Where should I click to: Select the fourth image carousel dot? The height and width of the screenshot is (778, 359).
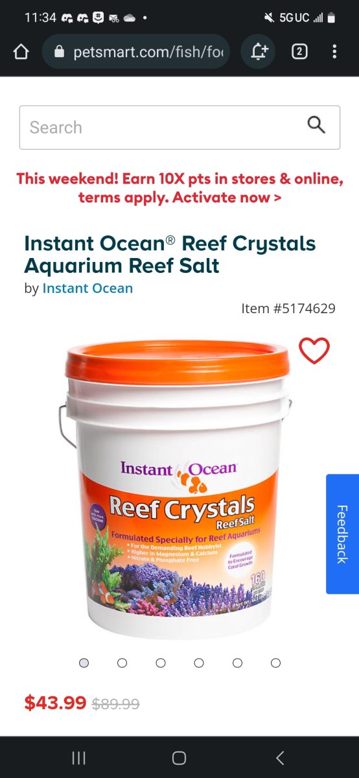199,663
